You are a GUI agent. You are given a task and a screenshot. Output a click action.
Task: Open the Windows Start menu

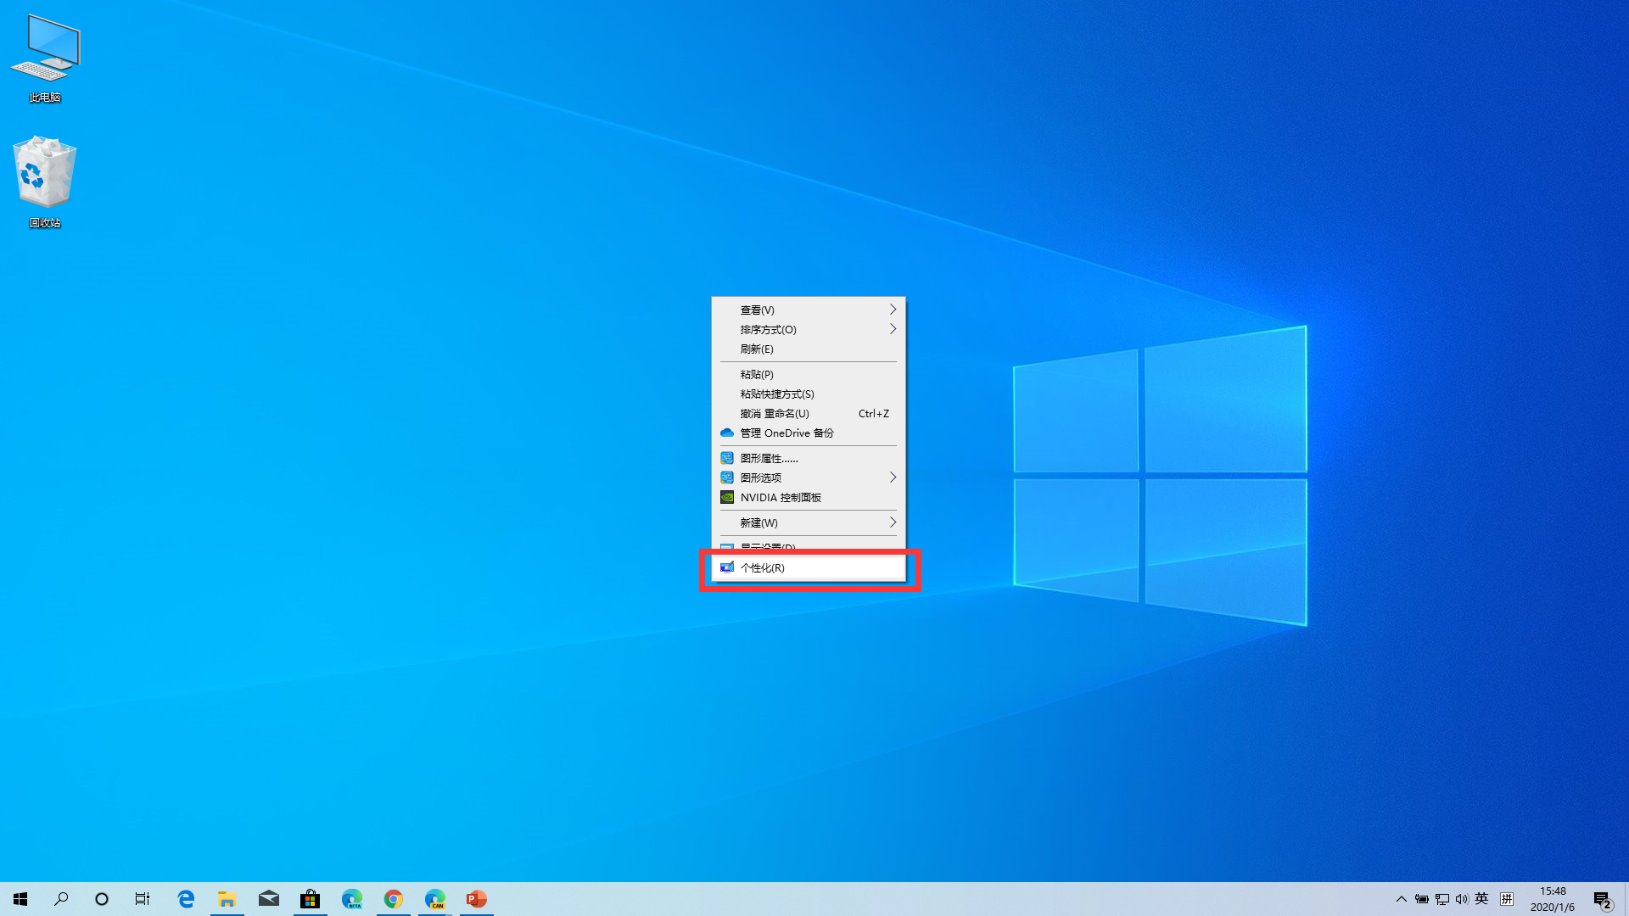[20, 899]
